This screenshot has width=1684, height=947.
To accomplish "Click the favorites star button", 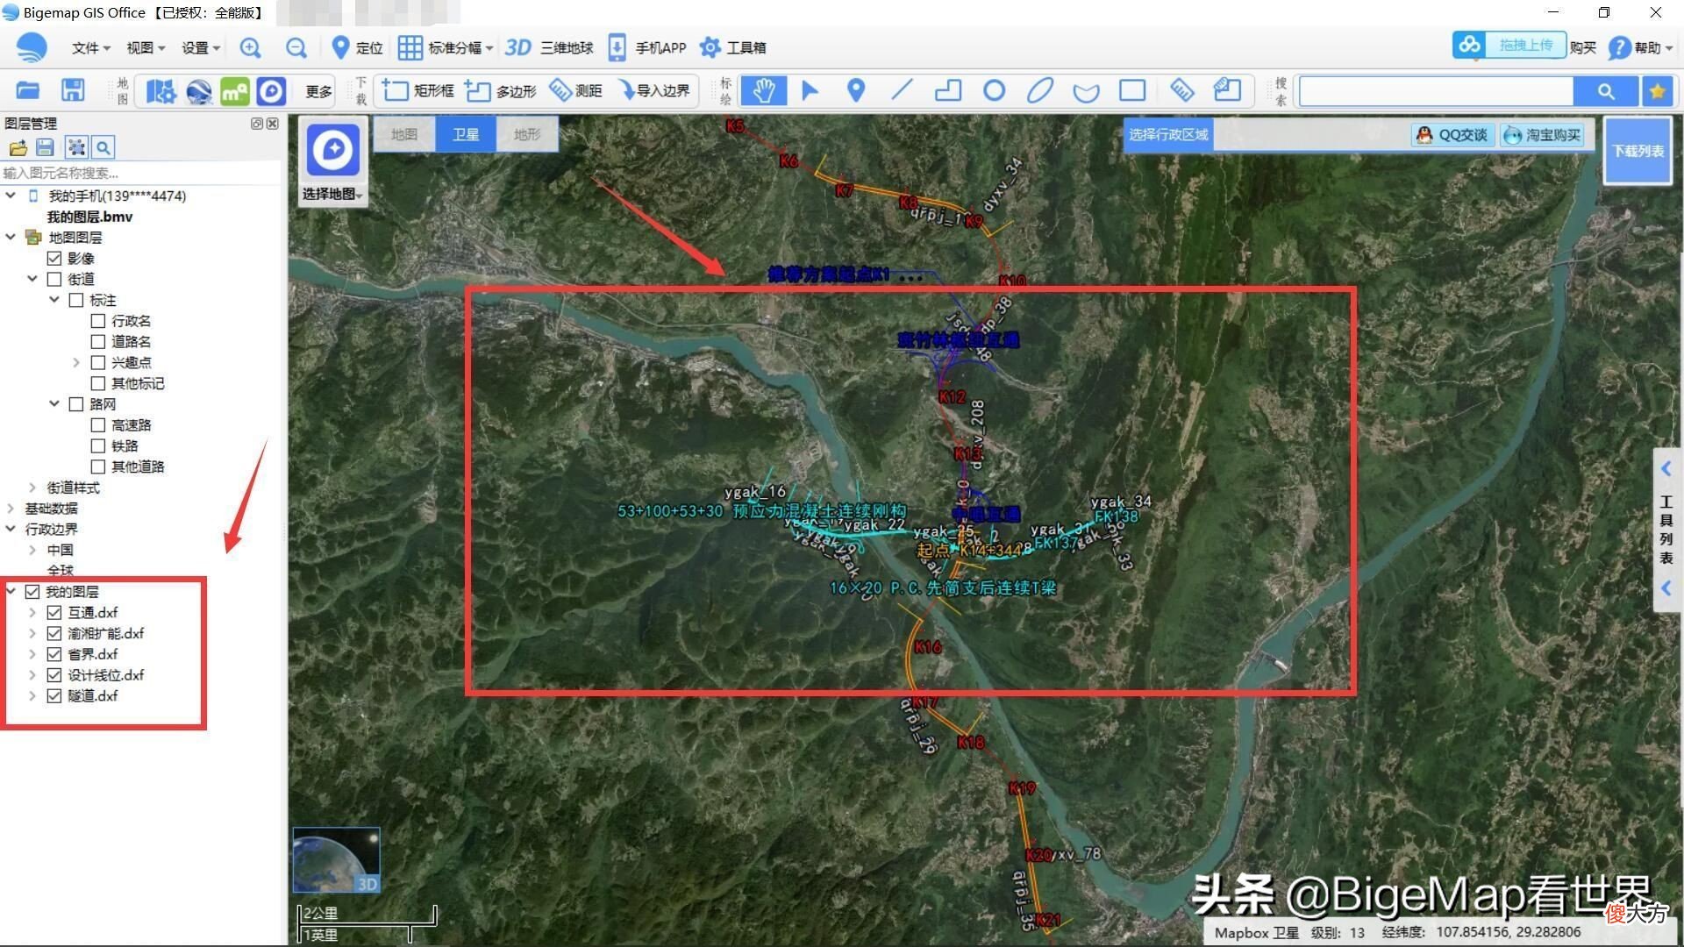I will (1657, 90).
